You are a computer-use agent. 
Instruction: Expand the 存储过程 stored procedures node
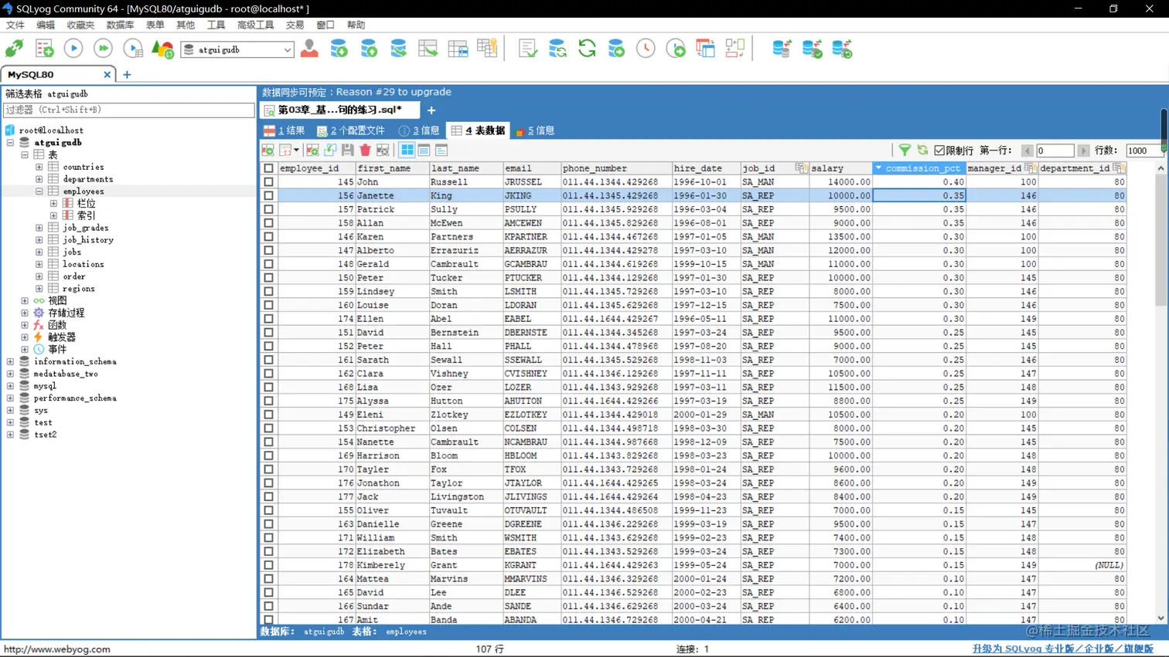point(25,313)
